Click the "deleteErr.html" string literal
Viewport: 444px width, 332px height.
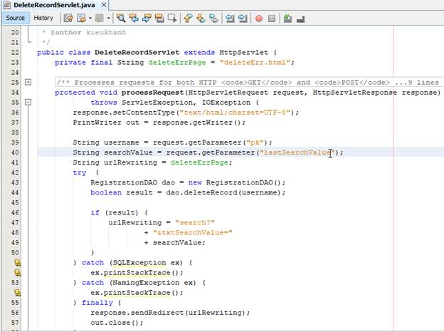(255, 63)
